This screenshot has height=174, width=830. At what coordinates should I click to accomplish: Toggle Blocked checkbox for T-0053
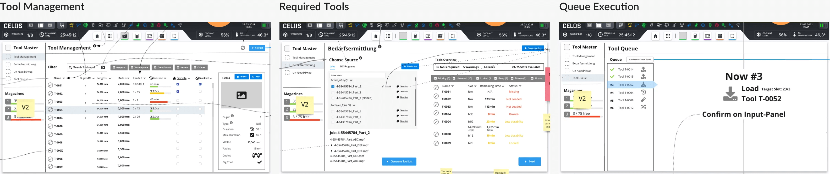pos(200,100)
